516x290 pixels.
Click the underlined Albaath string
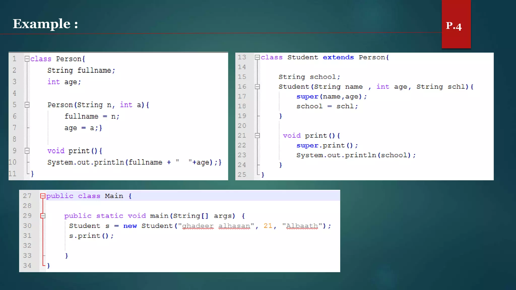302,226
